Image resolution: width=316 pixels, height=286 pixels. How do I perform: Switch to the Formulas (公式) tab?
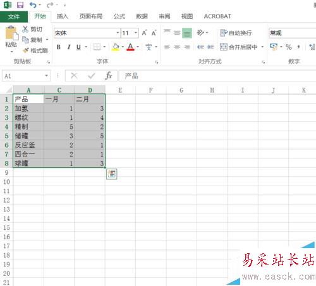[x=119, y=16]
